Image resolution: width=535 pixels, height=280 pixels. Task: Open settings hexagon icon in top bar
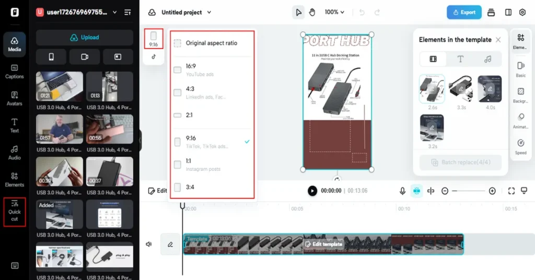click(x=522, y=13)
